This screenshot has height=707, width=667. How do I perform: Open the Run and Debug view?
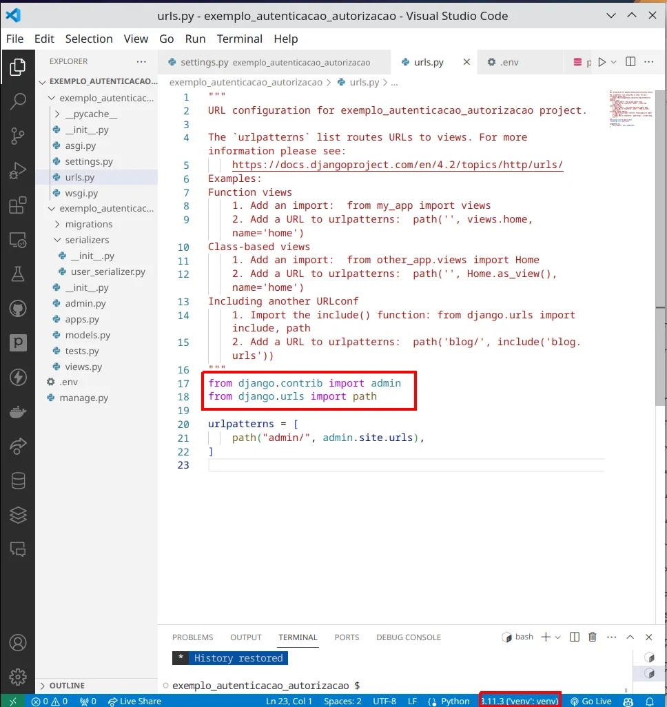pos(18,170)
